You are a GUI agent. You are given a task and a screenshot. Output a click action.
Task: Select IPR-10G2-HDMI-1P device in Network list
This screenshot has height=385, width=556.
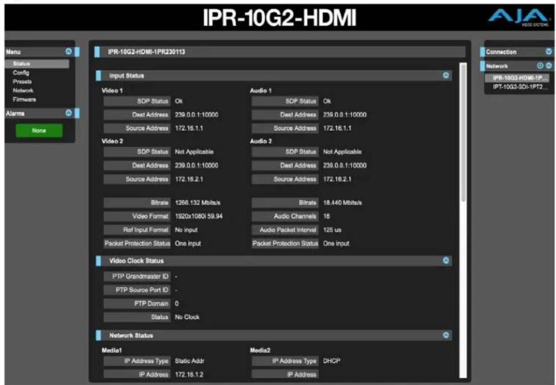[518, 78]
